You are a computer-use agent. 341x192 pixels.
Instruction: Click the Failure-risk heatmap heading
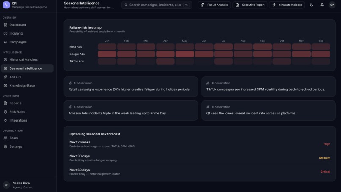85,27
